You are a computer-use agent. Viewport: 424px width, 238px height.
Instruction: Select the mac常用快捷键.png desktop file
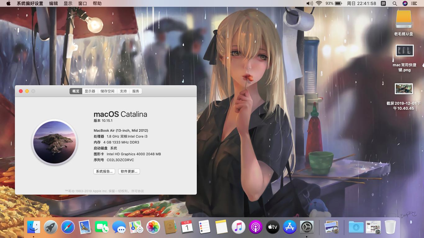(x=404, y=51)
